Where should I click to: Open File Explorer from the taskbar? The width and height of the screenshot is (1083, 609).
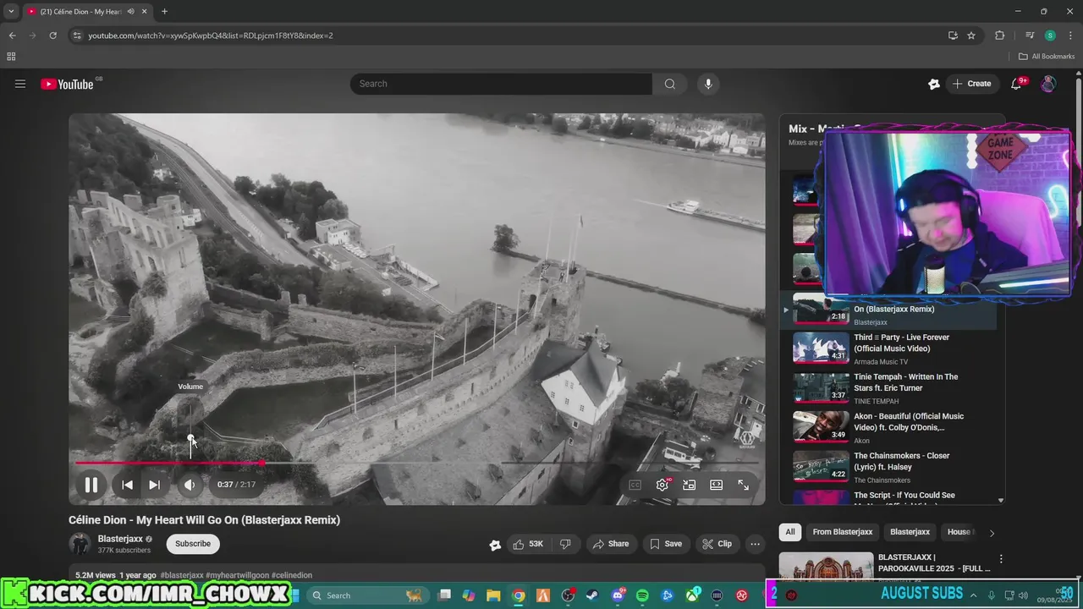[x=493, y=595]
